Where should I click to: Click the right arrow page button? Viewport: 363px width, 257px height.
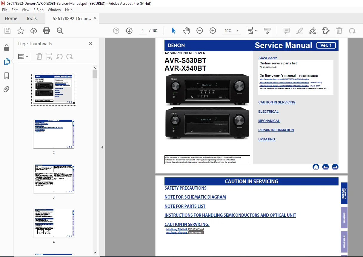[x=335, y=167]
